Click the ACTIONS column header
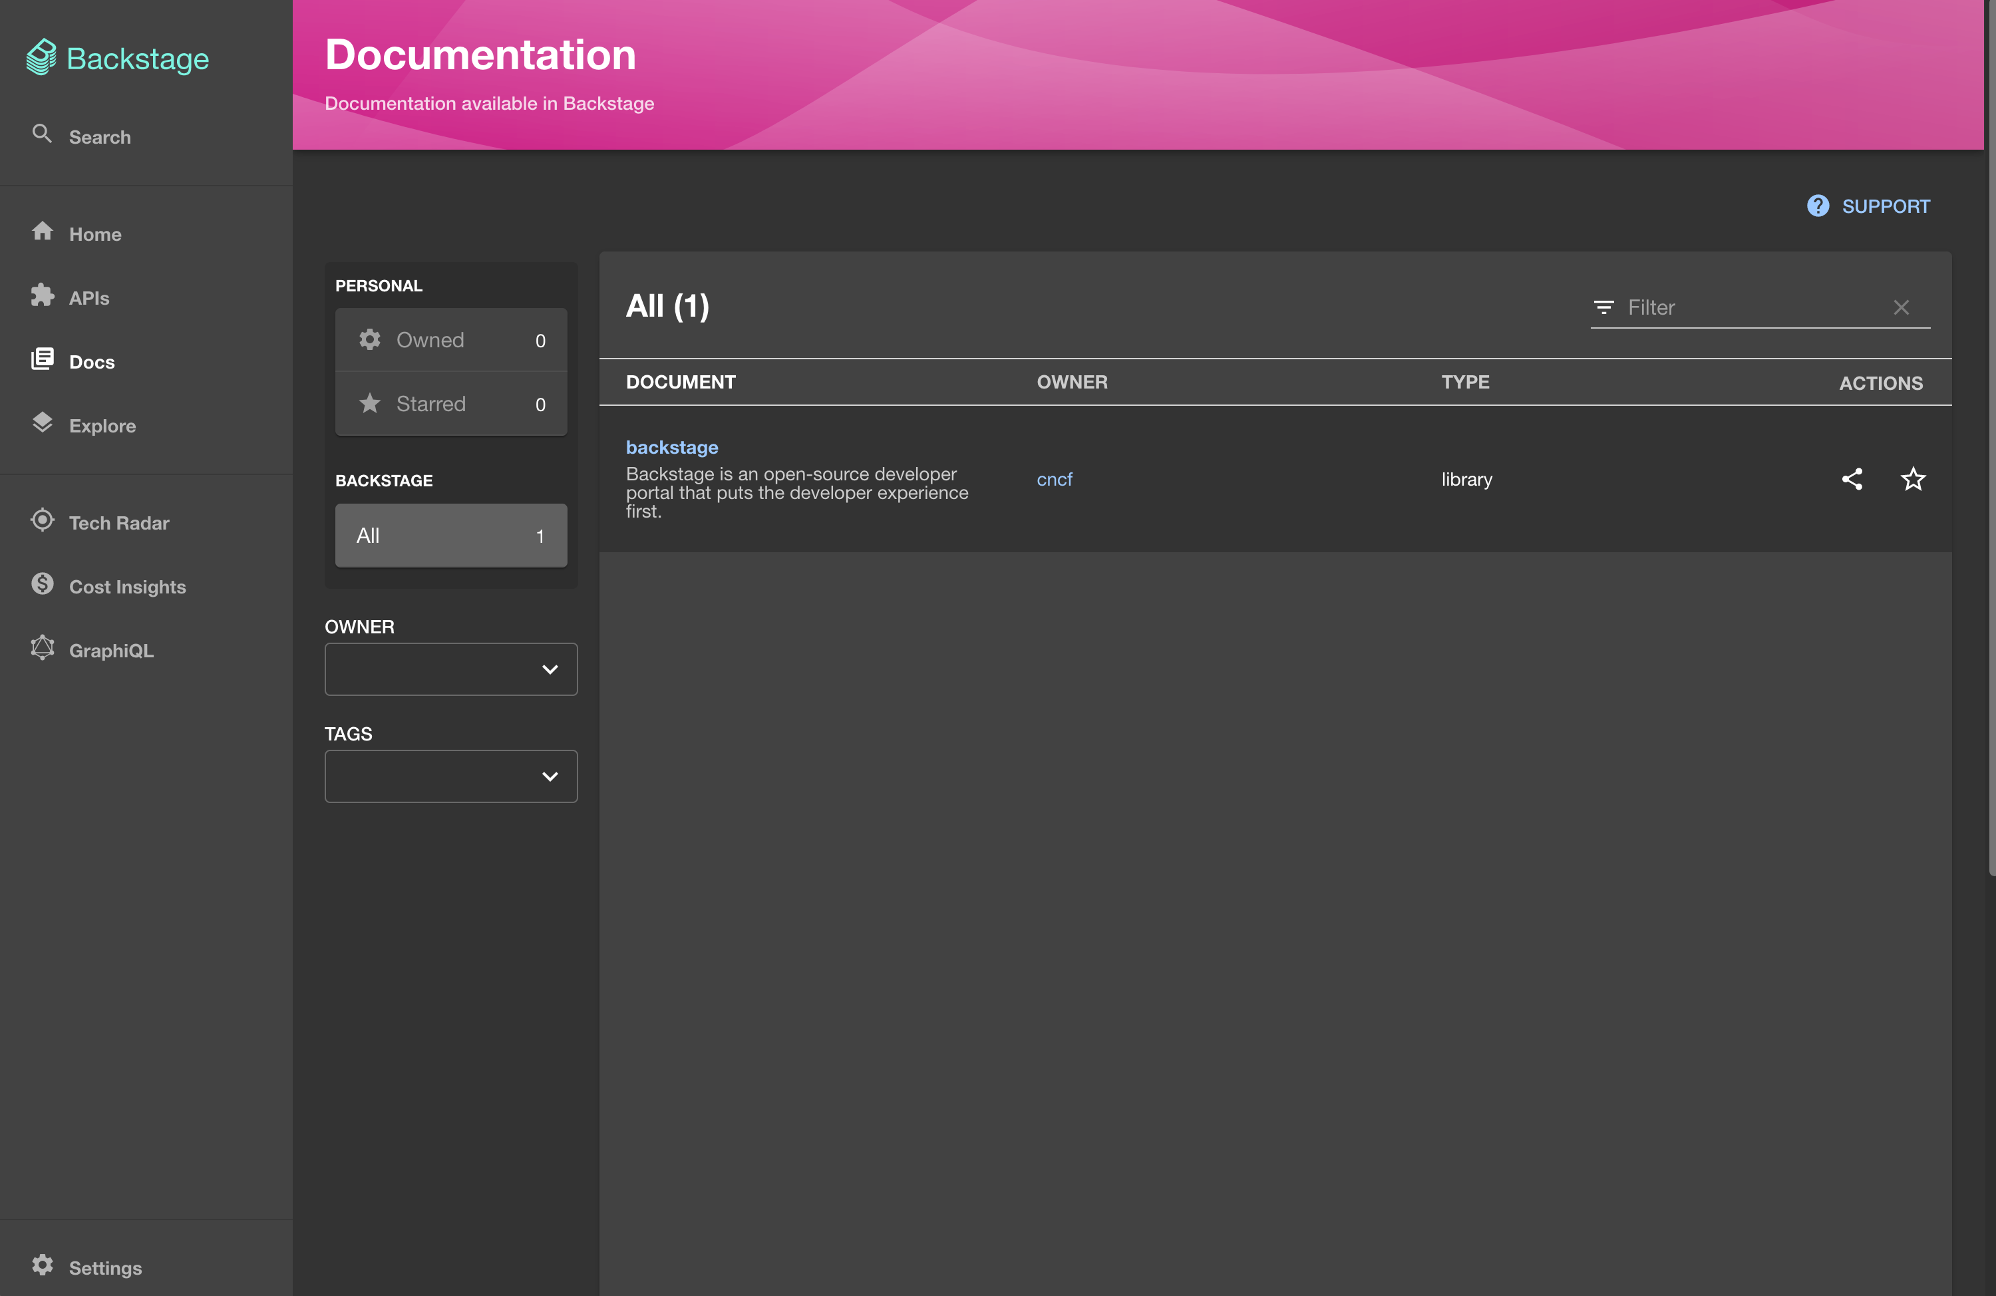1996x1296 pixels. click(x=1881, y=383)
